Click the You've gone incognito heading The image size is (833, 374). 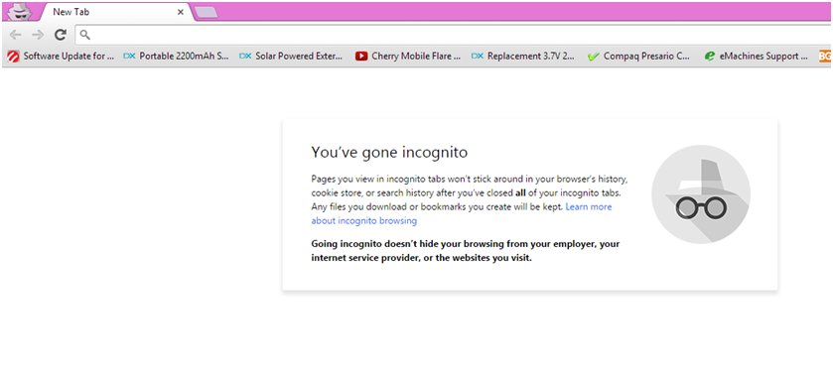coord(389,153)
